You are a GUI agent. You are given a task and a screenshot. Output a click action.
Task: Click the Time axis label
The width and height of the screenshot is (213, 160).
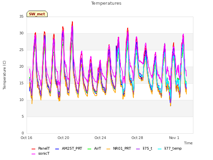click(x=188, y=143)
